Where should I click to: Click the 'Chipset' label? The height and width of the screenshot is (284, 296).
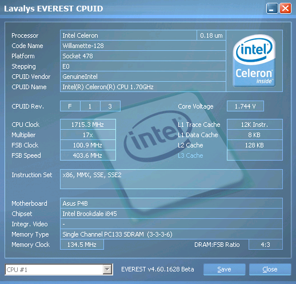[x=22, y=214]
